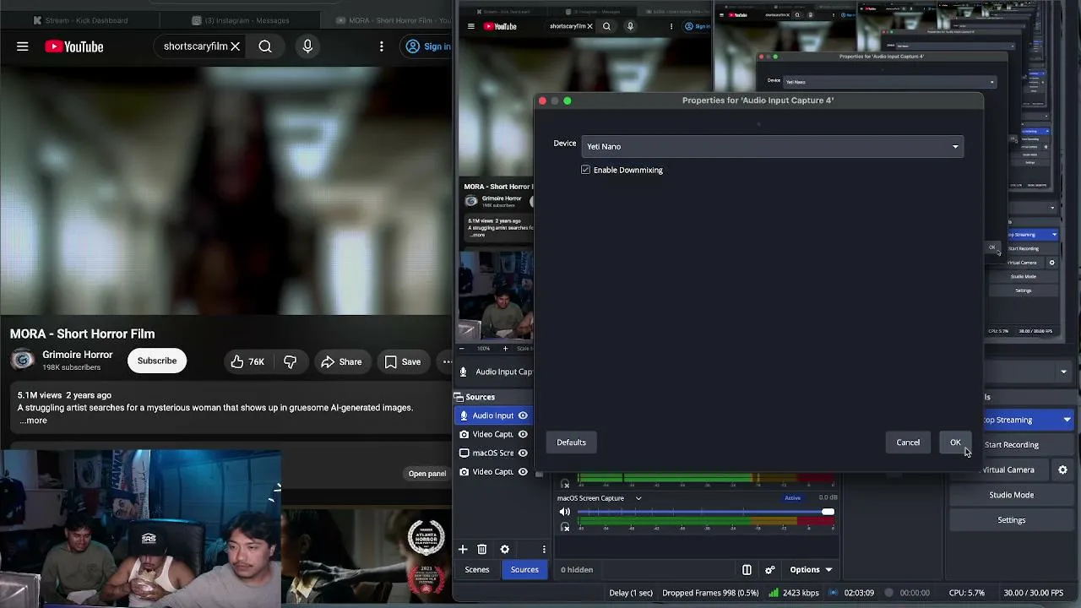Image resolution: width=1081 pixels, height=608 pixels.
Task: Open source properties gear in Sources dock
Action: pos(505,549)
